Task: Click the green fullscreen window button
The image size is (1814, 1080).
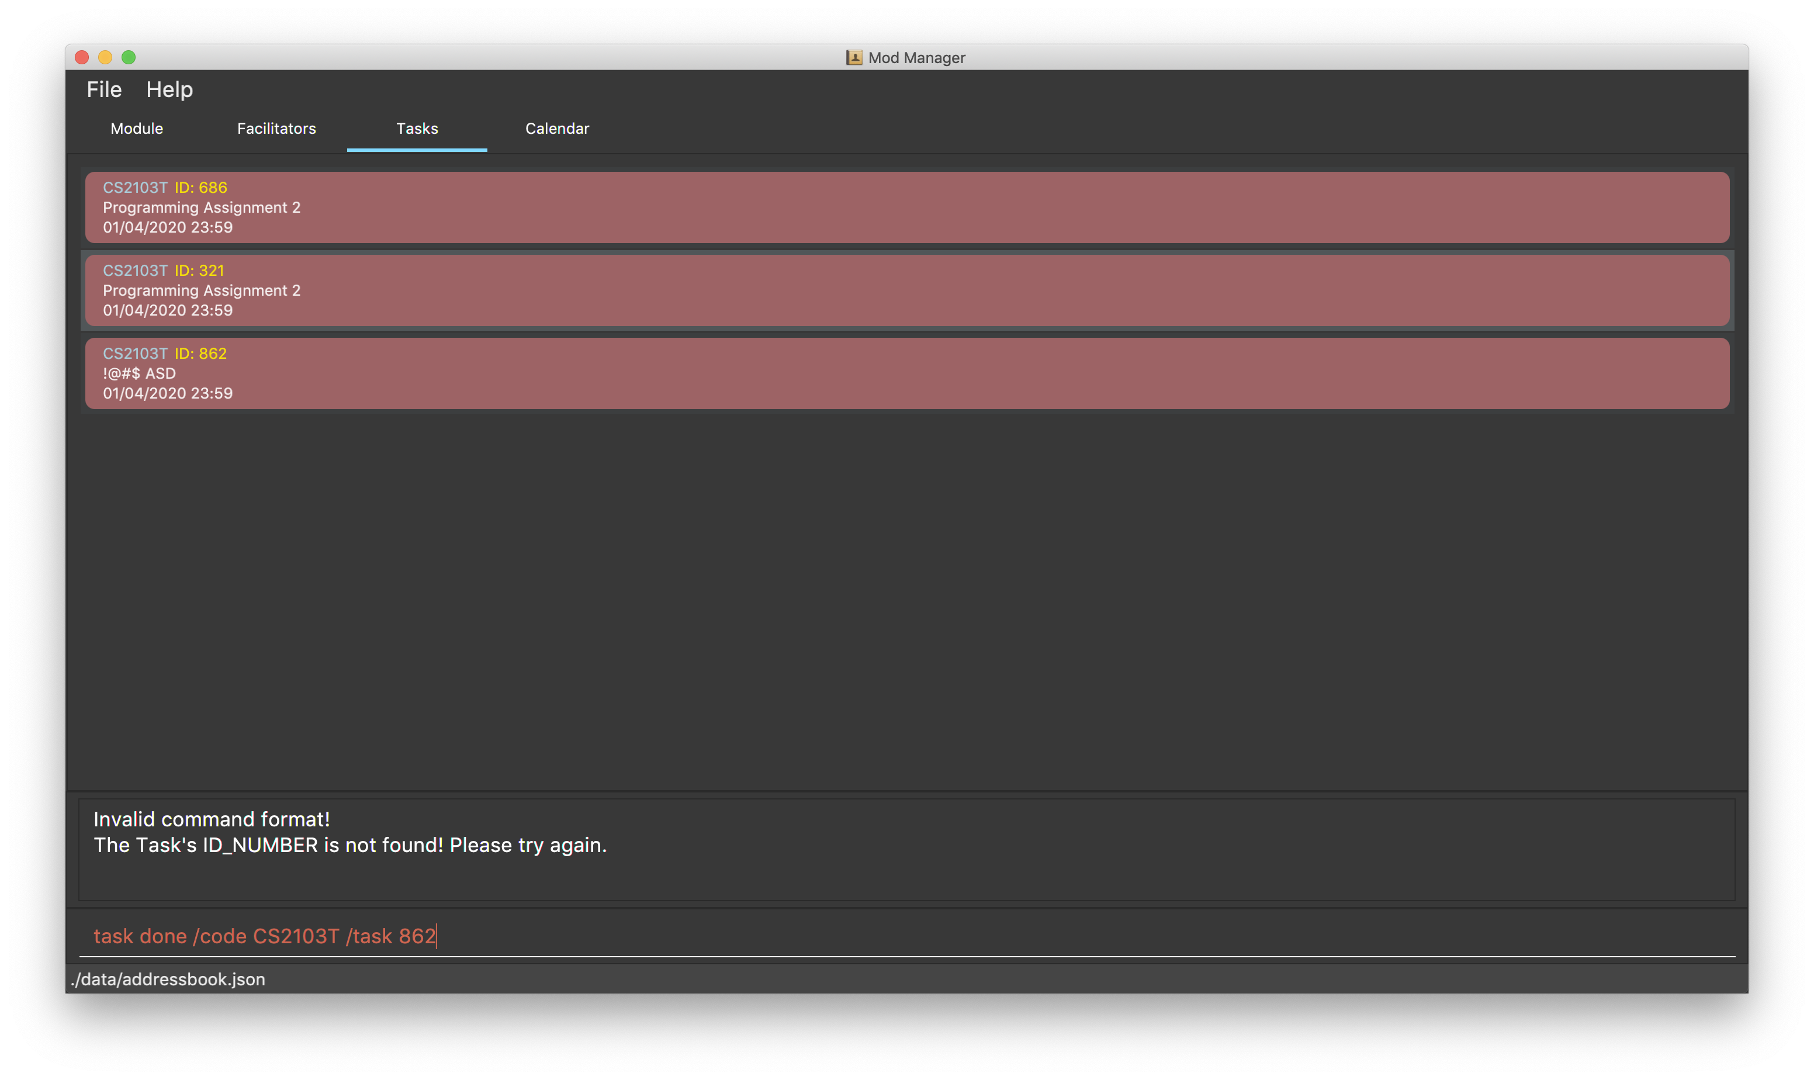Action: point(129,57)
